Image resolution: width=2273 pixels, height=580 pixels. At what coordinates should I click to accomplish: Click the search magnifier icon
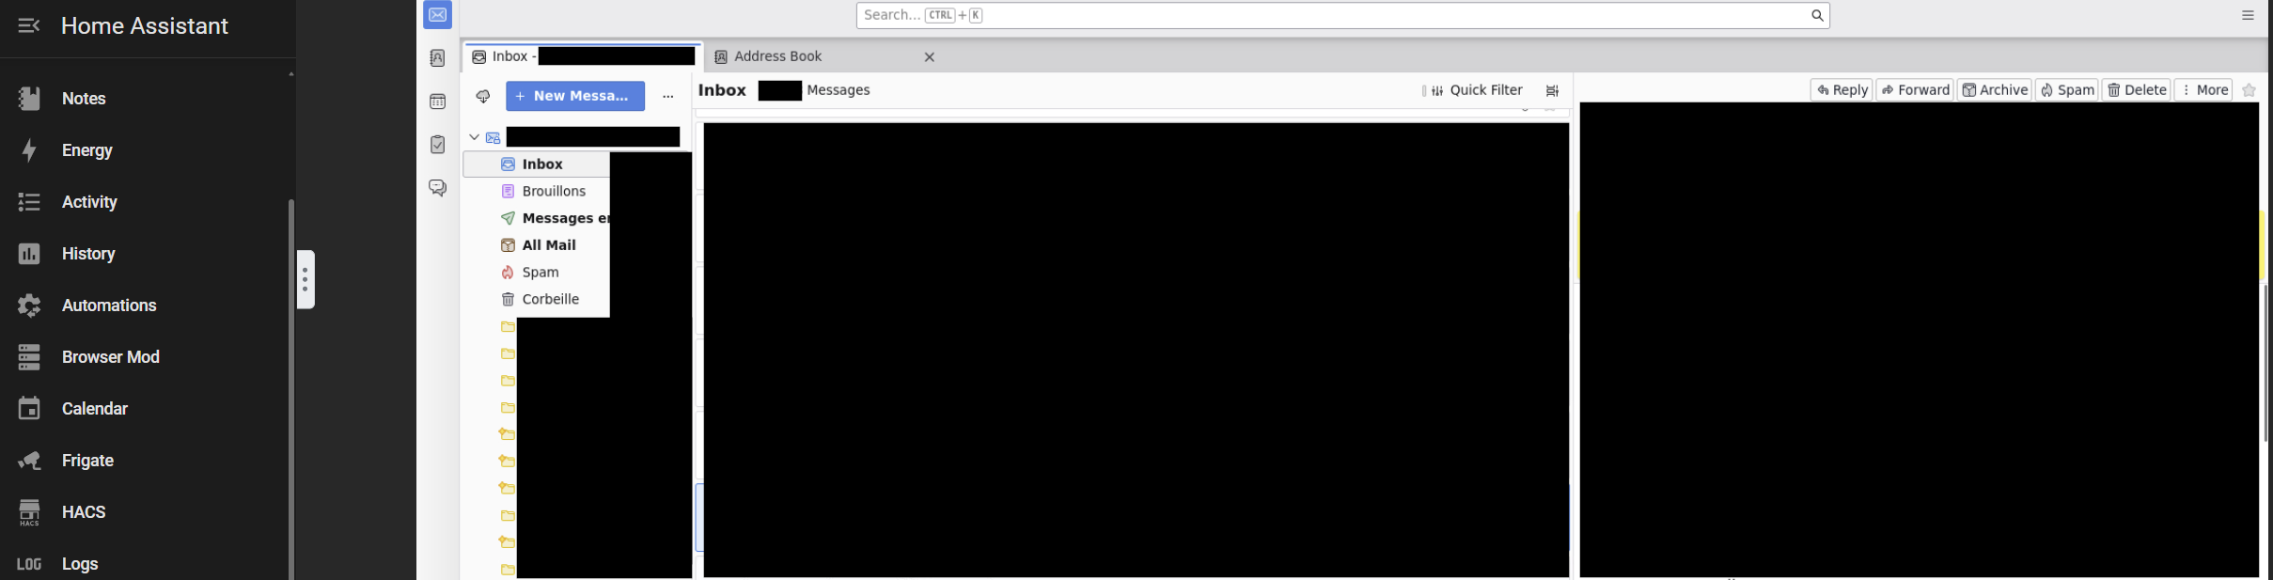pos(1817,15)
